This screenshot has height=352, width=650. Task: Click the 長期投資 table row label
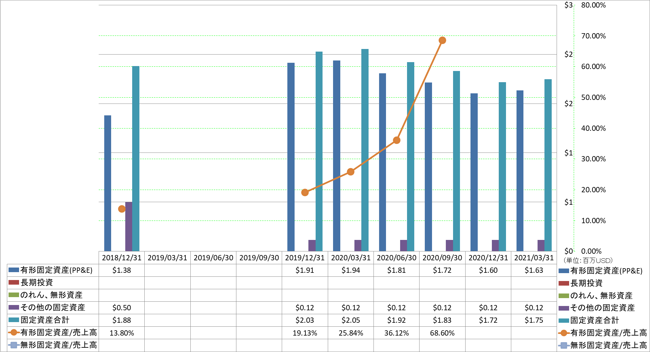tap(36, 283)
